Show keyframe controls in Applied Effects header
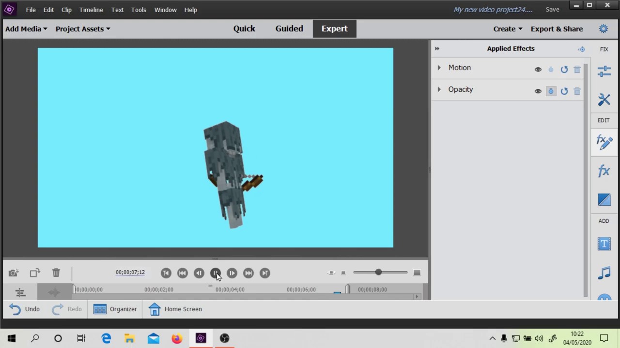Image resolution: width=620 pixels, height=348 pixels. tap(581, 49)
